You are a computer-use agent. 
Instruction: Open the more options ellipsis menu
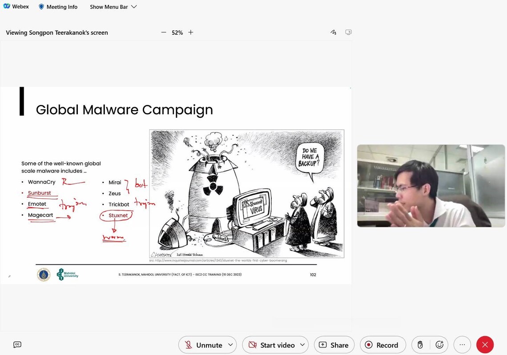pyautogui.click(x=462, y=345)
